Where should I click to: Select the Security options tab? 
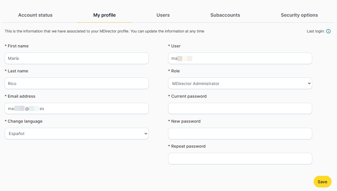[299, 15]
